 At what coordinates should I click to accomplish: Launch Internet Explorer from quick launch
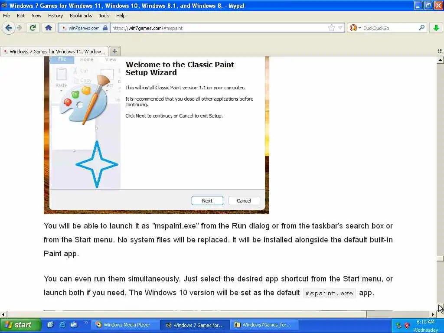coord(62,325)
